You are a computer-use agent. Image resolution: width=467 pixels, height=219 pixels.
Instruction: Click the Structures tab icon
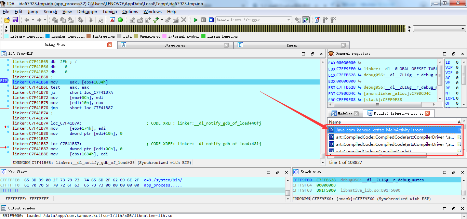[124, 45]
